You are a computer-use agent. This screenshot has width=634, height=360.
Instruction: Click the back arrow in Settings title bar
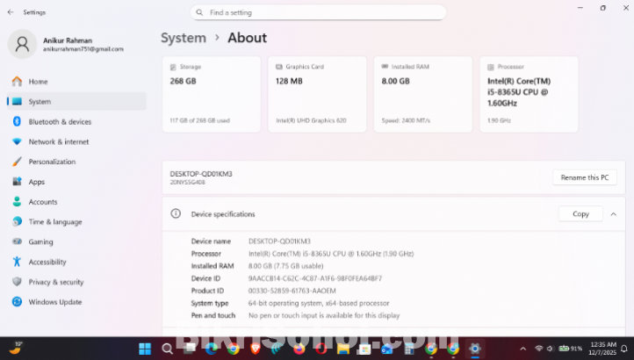(10, 12)
